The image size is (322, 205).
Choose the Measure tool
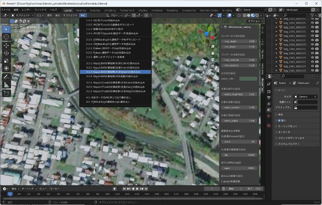[6, 85]
